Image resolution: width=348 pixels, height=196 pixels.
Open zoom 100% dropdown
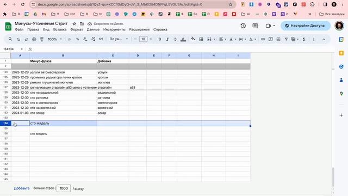click(x=54, y=39)
